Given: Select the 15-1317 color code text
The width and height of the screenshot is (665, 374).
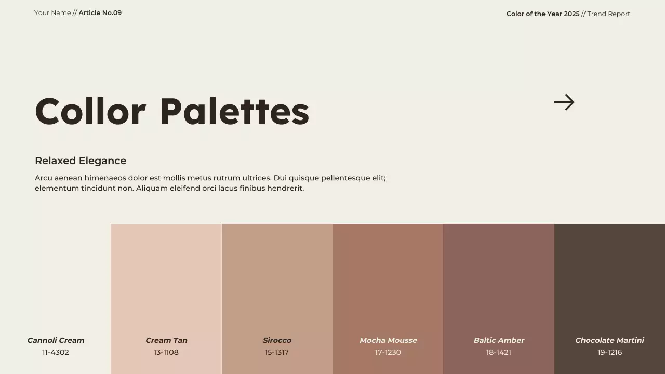Looking at the screenshot, I should click(277, 352).
